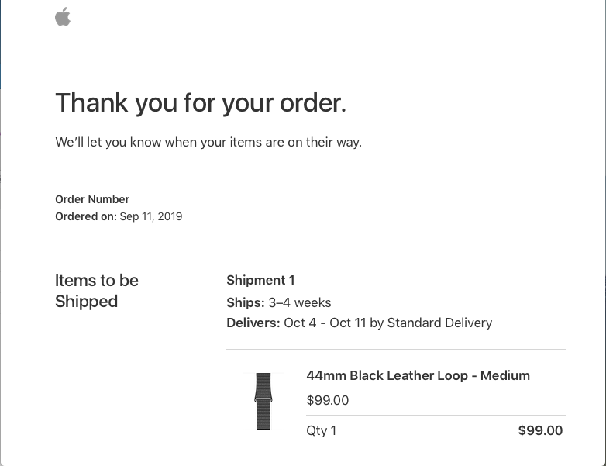Viewport: 606px width, 466px height.
Task: Click the "Medium" size in the product title
Action: pyautogui.click(x=505, y=375)
